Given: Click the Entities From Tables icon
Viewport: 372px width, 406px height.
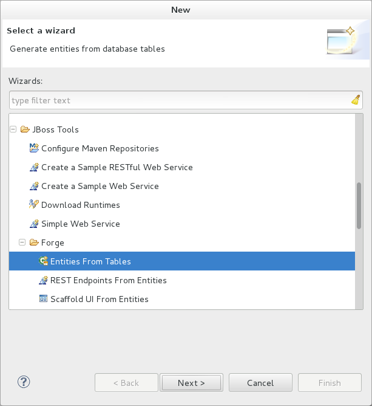Looking at the screenshot, I should click(x=43, y=261).
